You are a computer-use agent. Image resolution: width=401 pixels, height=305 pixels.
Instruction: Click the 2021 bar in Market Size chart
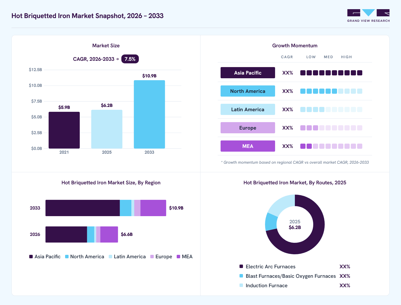pos(64,130)
